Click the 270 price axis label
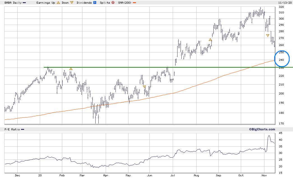Viewport: 293px width, 178px height. [x=281, y=38]
